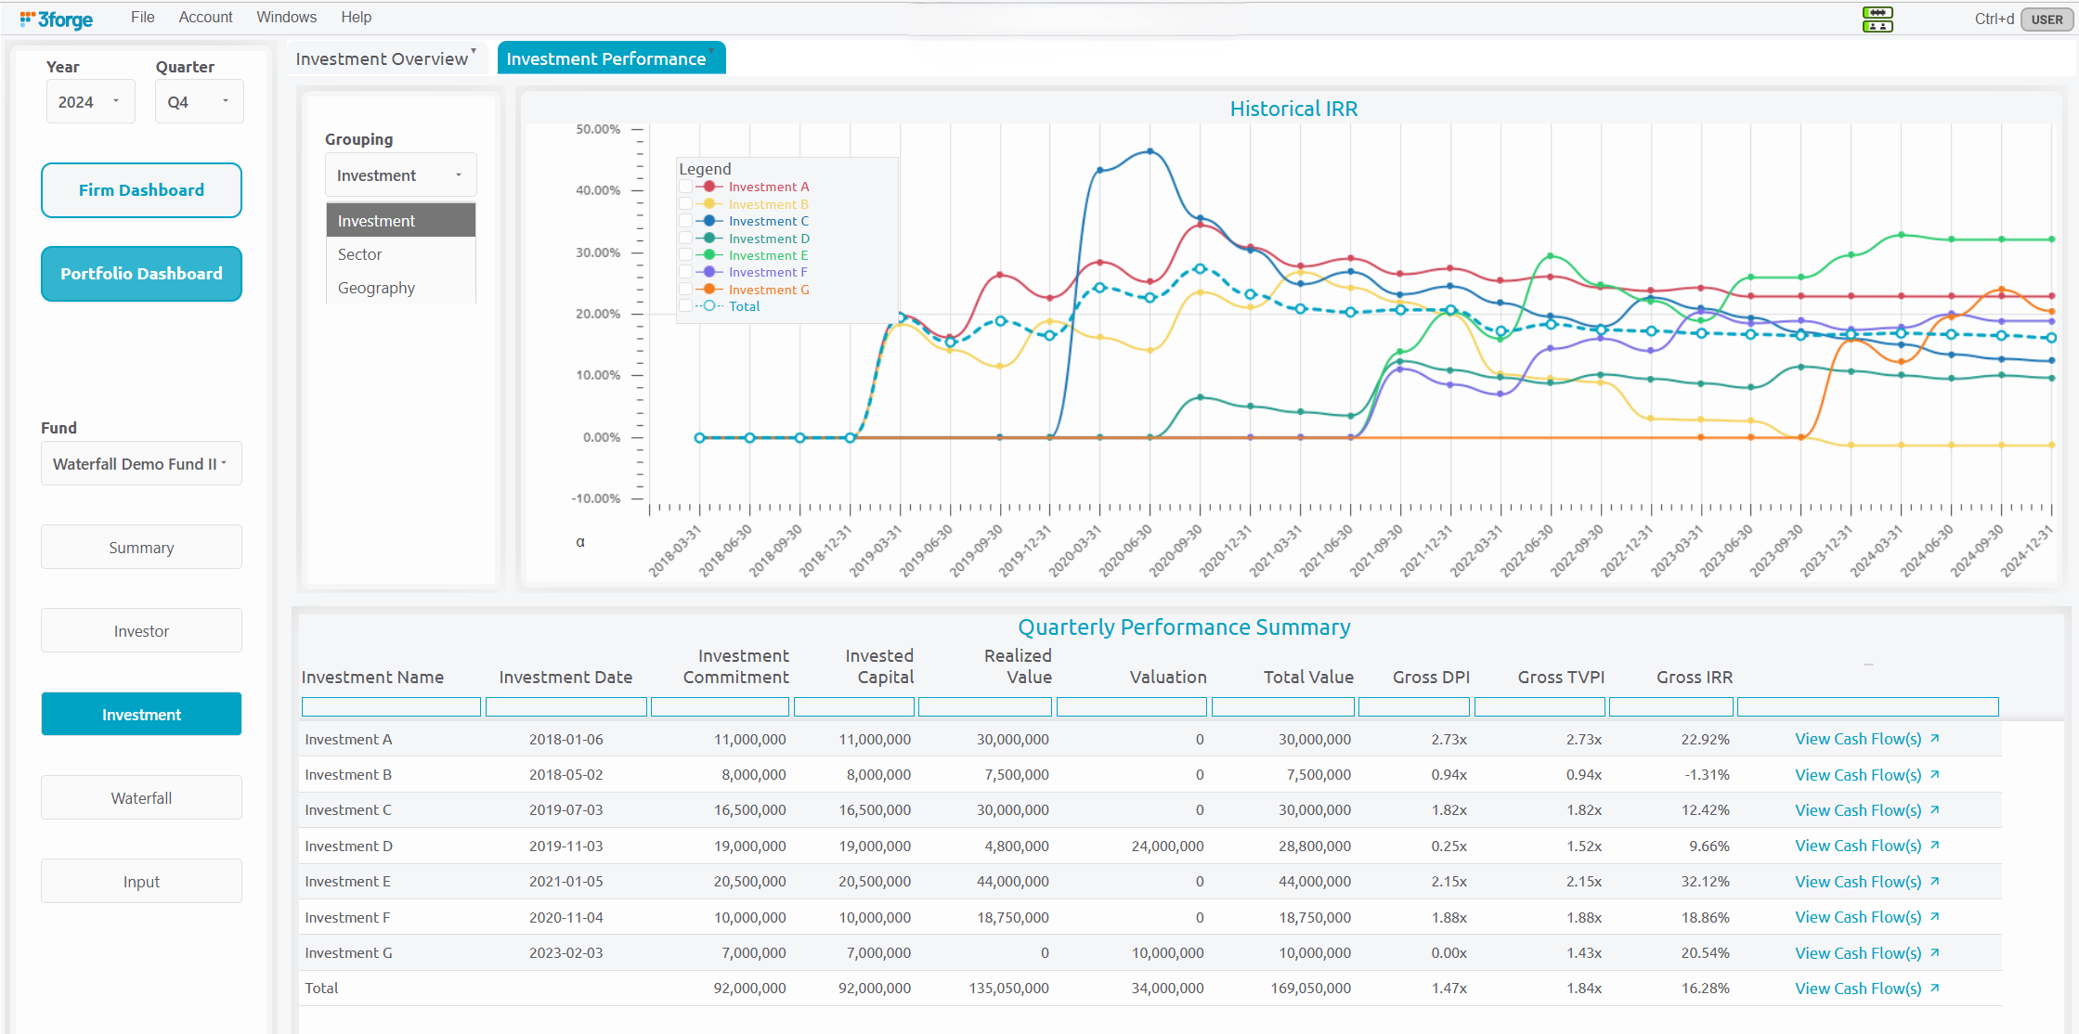The image size is (2079, 1034).
Task: Switch to the Investment Overview tab
Action: click(382, 59)
